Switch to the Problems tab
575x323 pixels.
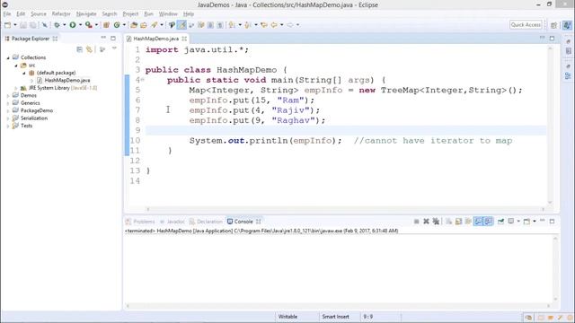click(140, 222)
